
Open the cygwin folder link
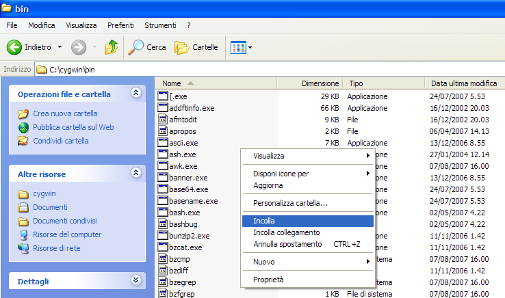click(44, 193)
